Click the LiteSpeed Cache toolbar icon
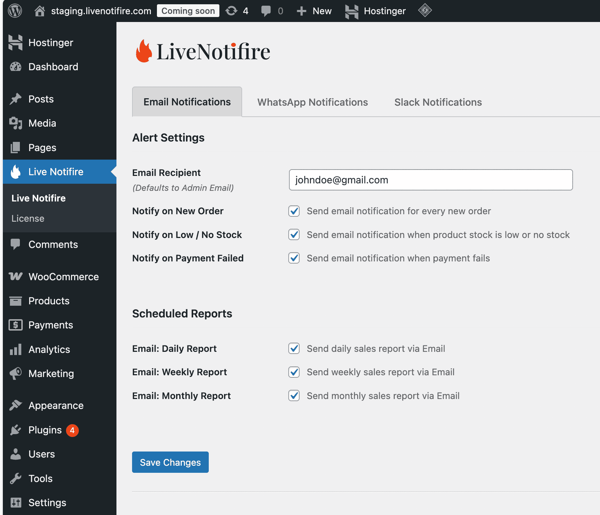600x515 pixels. click(425, 11)
